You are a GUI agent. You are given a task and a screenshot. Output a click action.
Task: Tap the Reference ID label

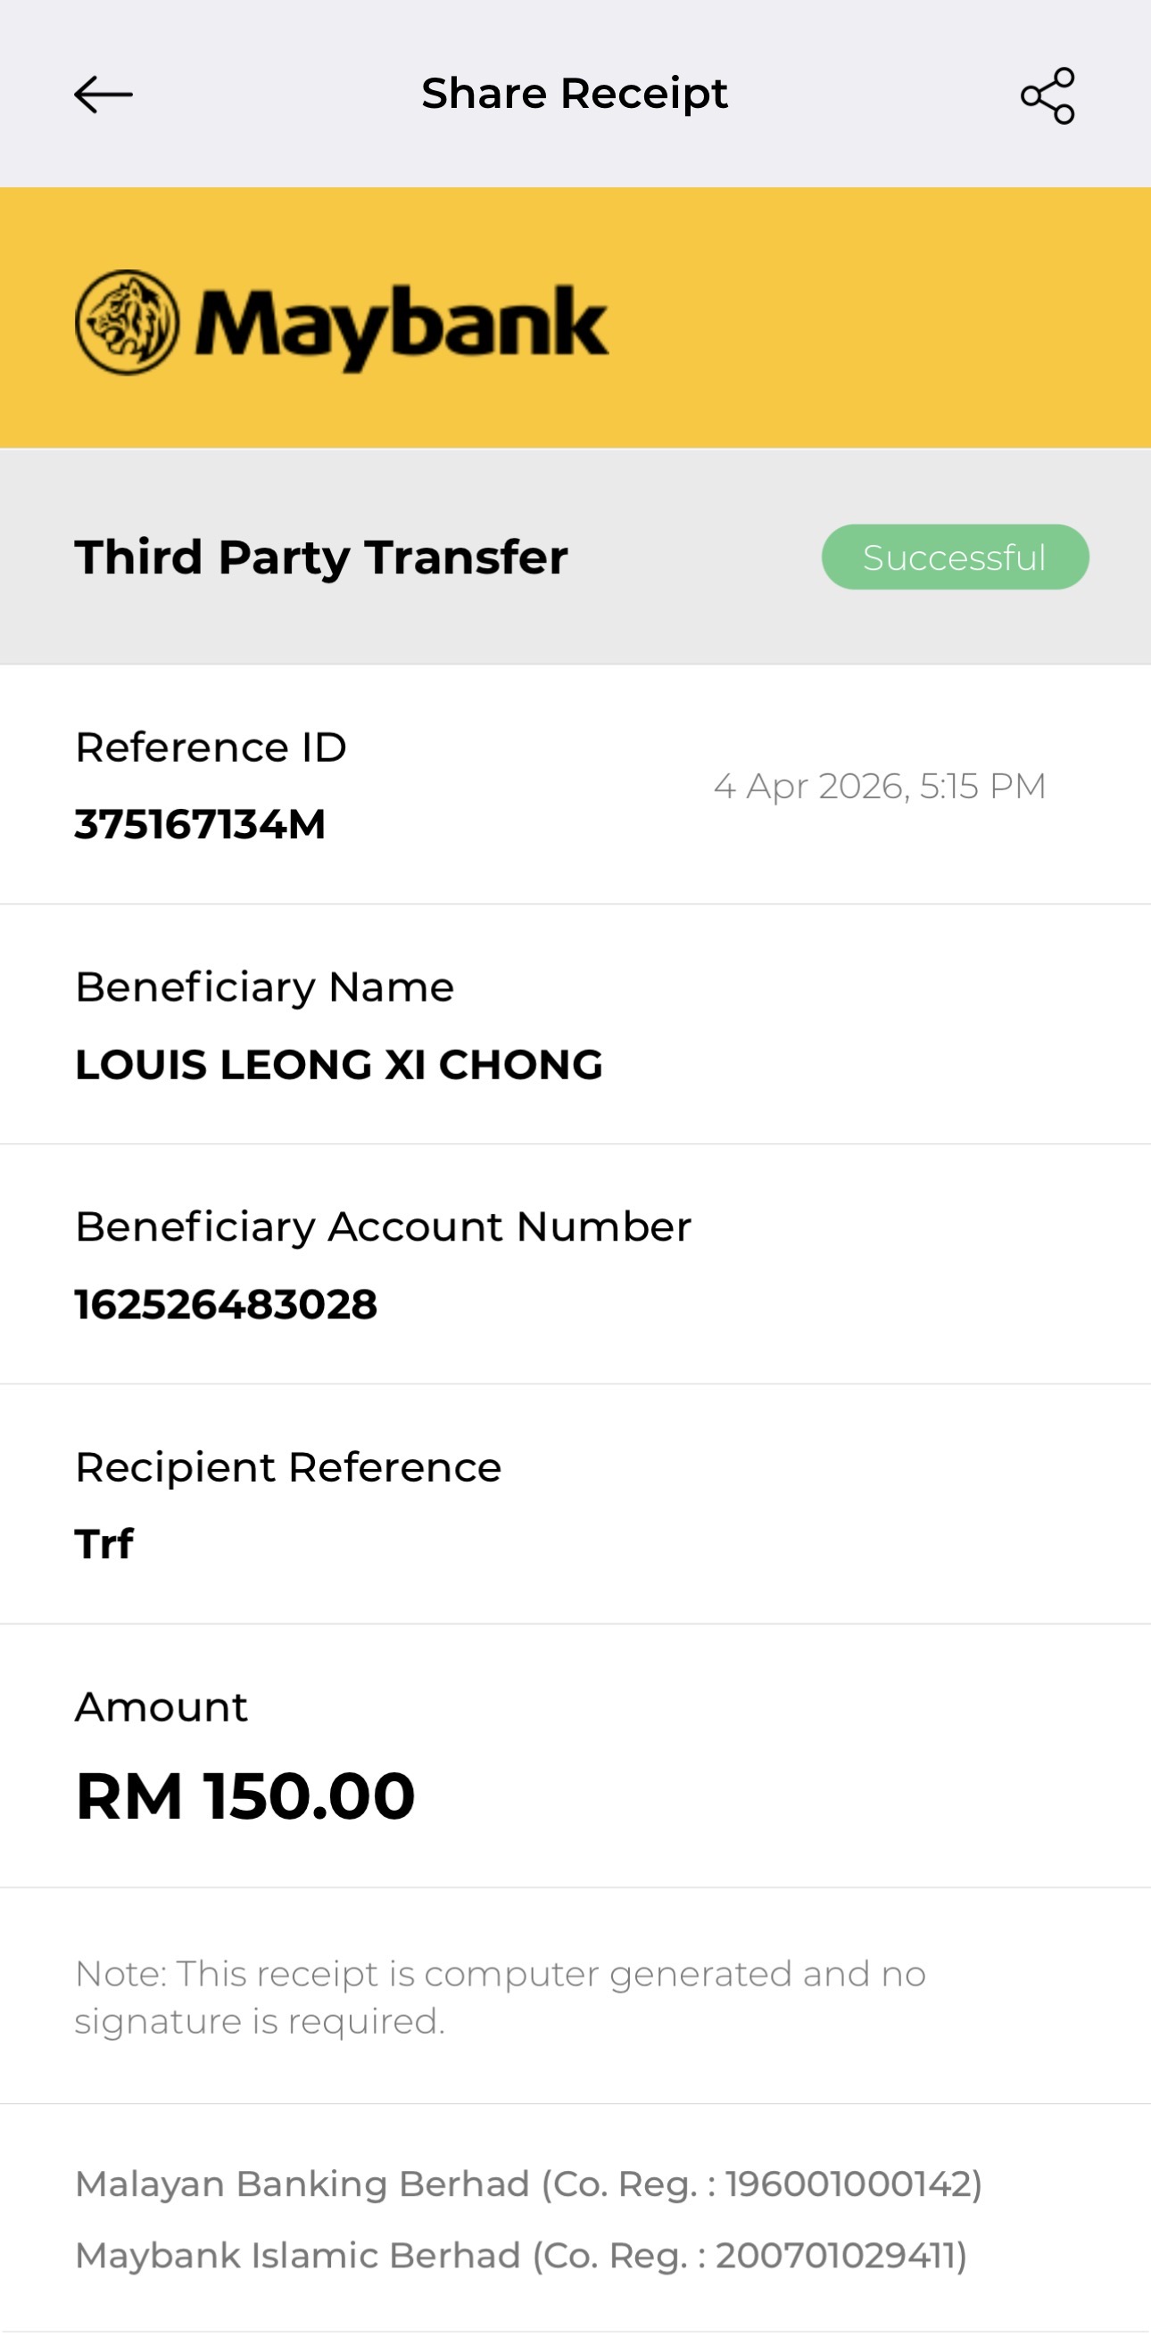tap(211, 747)
